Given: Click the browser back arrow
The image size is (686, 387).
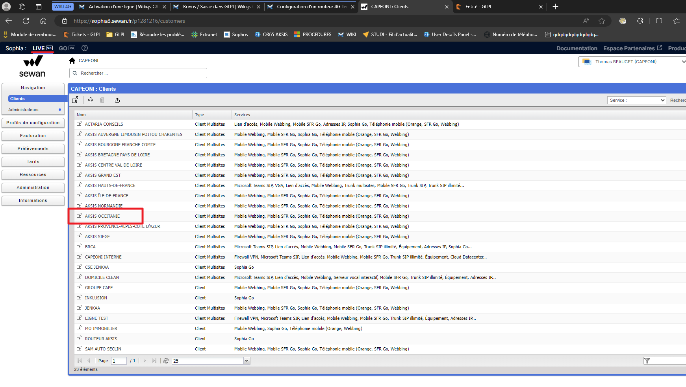Looking at the screenshot, I should [x=9, y=21].
